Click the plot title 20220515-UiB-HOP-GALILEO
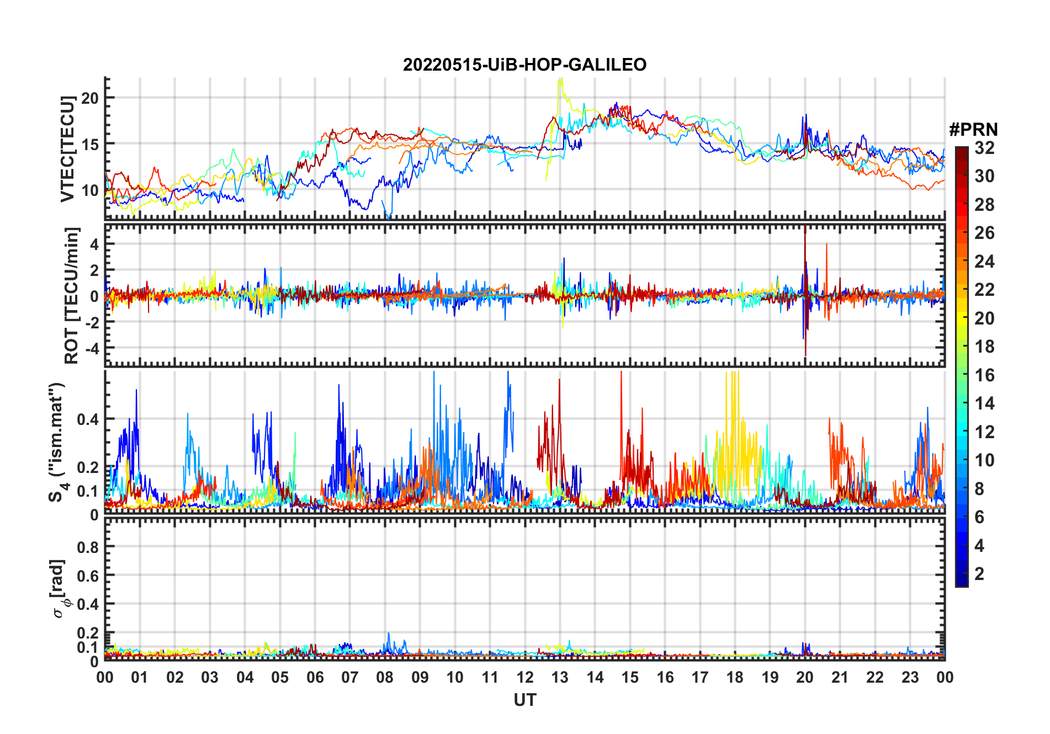Viewport: 1050px width, 734px height. (524, 65)
